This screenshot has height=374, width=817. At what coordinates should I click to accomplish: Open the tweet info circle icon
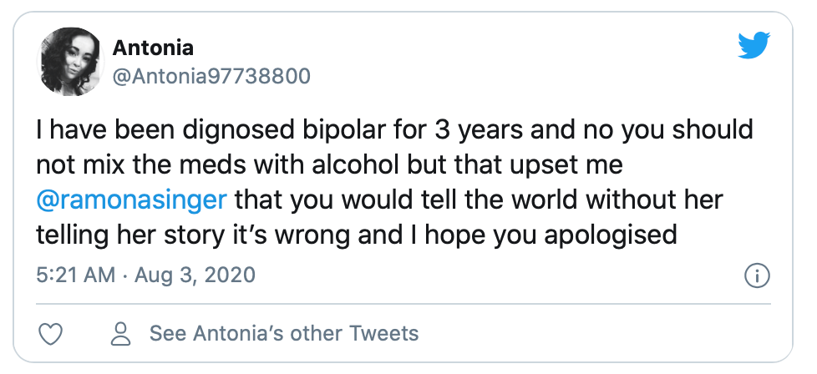click(x=756, y=275)
